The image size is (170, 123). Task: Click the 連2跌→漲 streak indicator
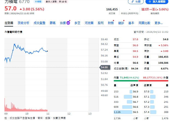[x=155, y=10]
